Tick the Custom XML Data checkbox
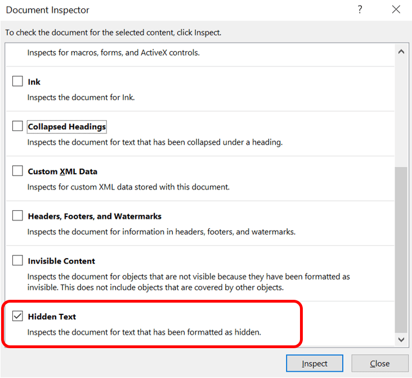The width and height of the screenshot is (412, 378). tap(18, 171)
